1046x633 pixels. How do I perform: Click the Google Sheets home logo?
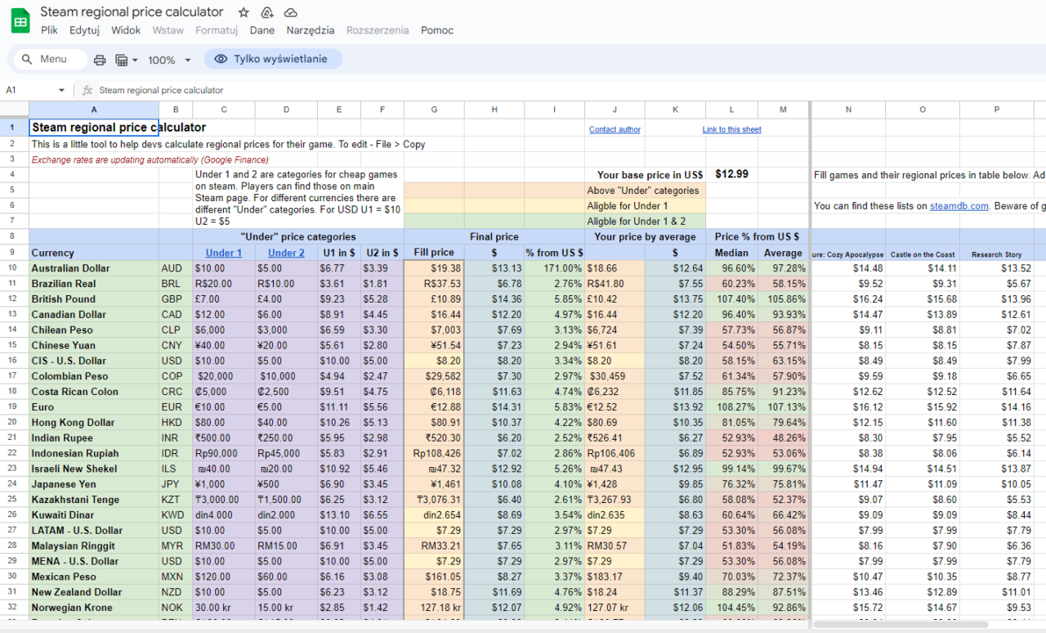click(x=20, y=20)
